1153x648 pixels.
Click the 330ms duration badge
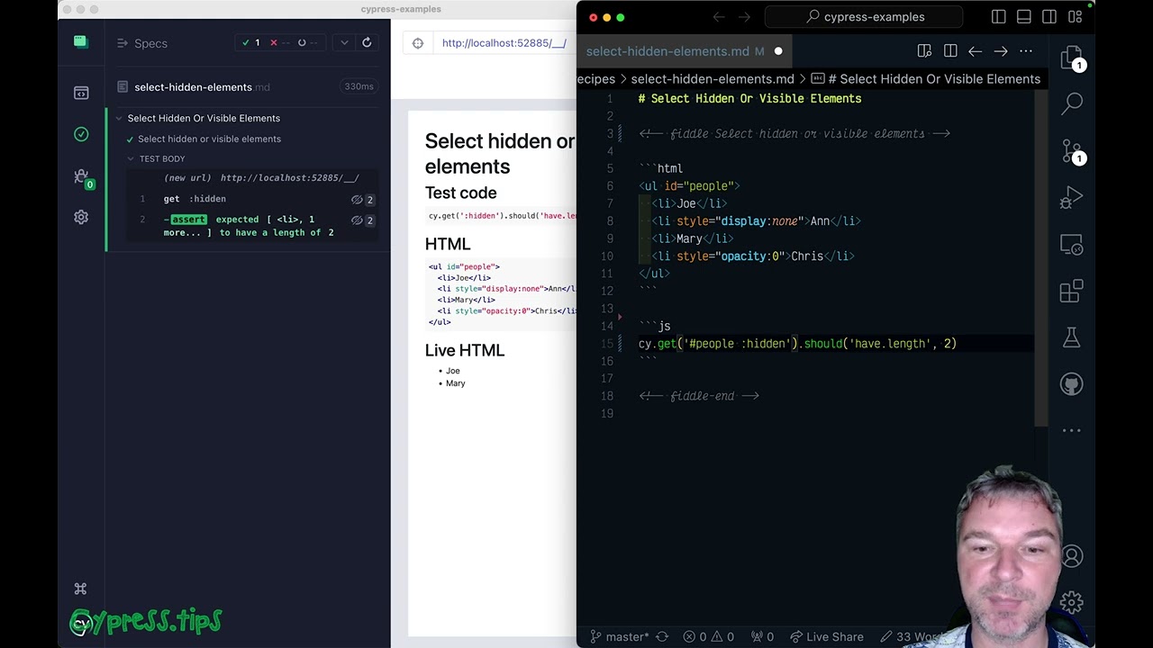pyautogui.click(x=359, y=86)
